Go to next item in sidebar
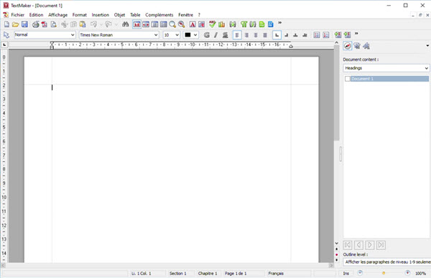Screen dimensions: 431x278 [370, 245]
